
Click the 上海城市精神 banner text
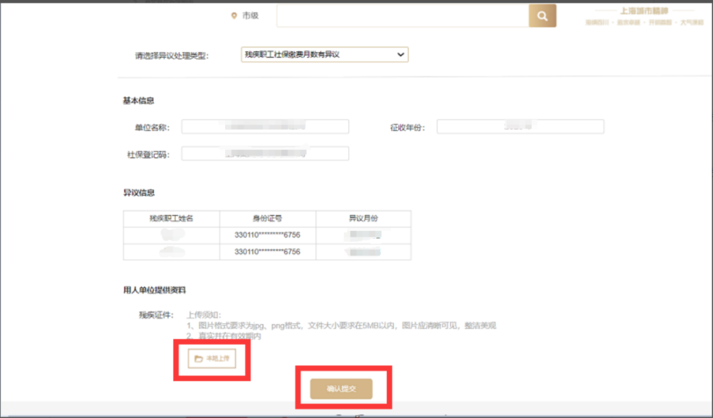[644, 11]
